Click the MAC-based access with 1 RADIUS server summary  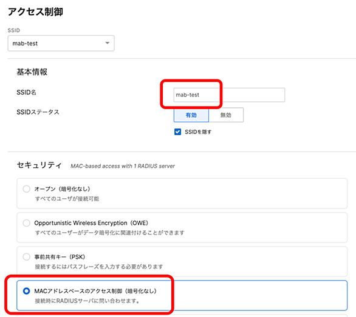coord(123,166)
